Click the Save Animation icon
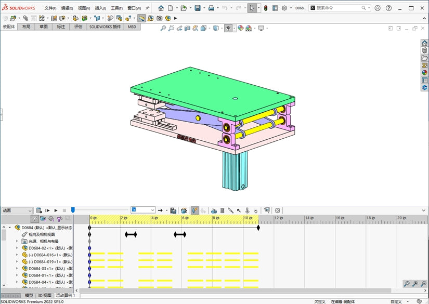Viewport: 429px width, 304px height. point(173,210)
